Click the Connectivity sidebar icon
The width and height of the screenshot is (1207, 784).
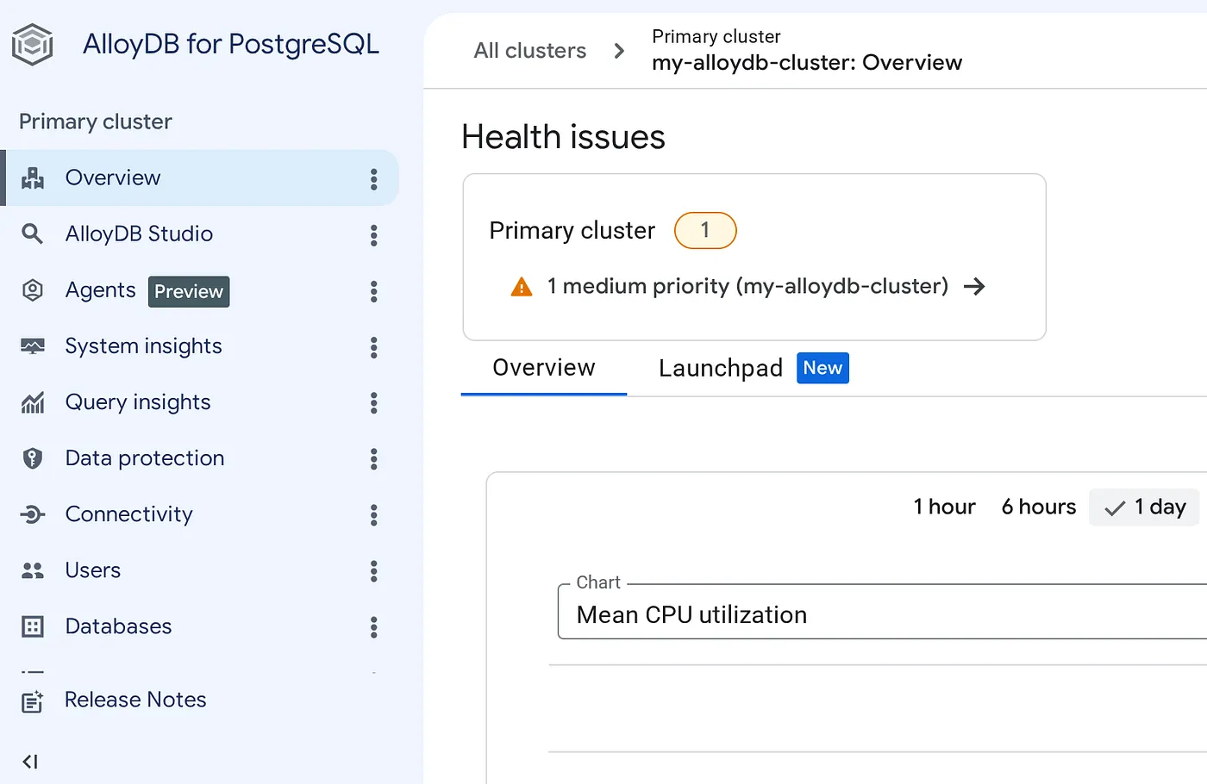pyautogui.click(x=33, y=514)
